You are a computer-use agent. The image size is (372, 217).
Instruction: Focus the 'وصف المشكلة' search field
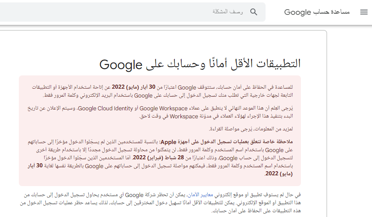tap(133, 12)
